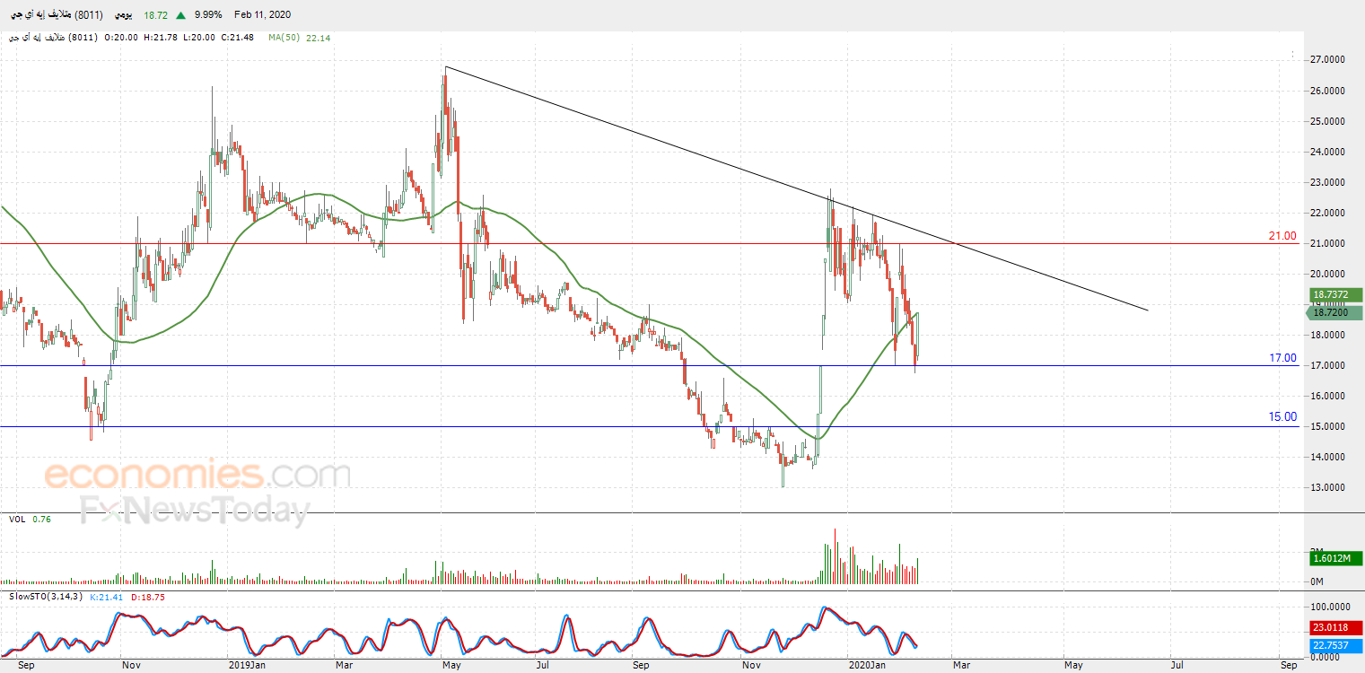Viewport: 1365px width, 673px height.
Task: Click the stochastic D:18.75 value
Action: [x=147, y=597]
